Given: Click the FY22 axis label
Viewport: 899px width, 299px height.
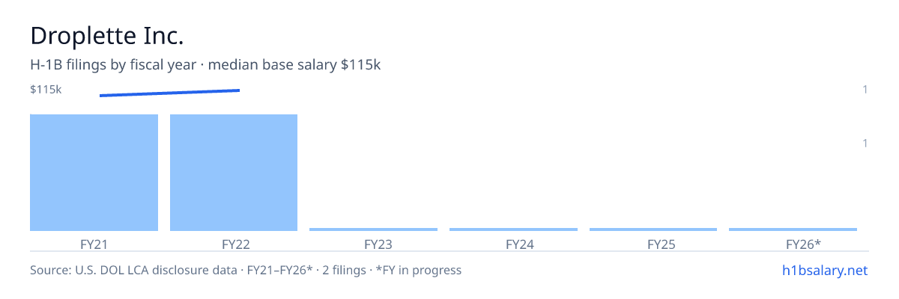Looking at the screenshot, I should tap(234, 244).
